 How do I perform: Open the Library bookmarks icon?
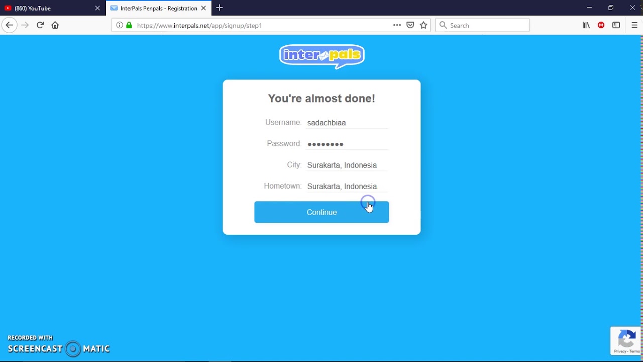point(586,25)
